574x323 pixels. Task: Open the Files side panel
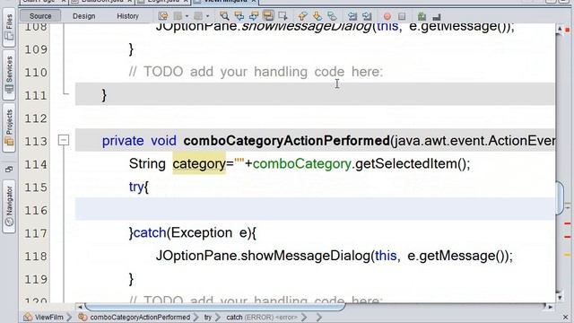coord(9,27)
